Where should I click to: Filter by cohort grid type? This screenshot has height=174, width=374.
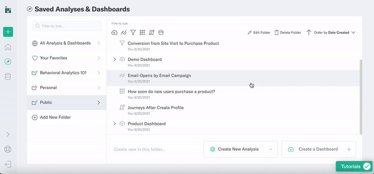pyautogui.click(x=143, y=33)
